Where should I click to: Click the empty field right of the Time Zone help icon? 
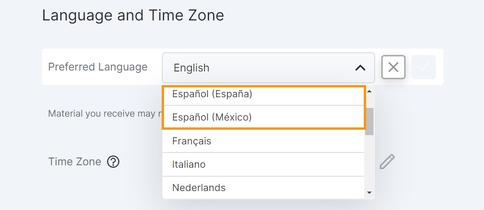tap(141, 161)
